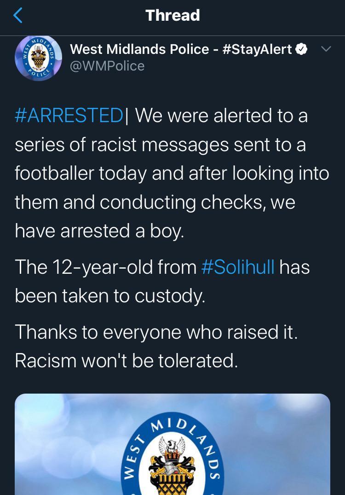Tap the Thread header title
345x495 pixels.
pyautogui.click(x=172, y=16)
